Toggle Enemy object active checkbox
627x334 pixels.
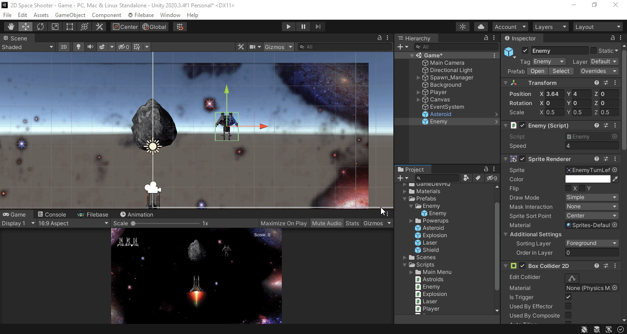[x=525, y=50]
